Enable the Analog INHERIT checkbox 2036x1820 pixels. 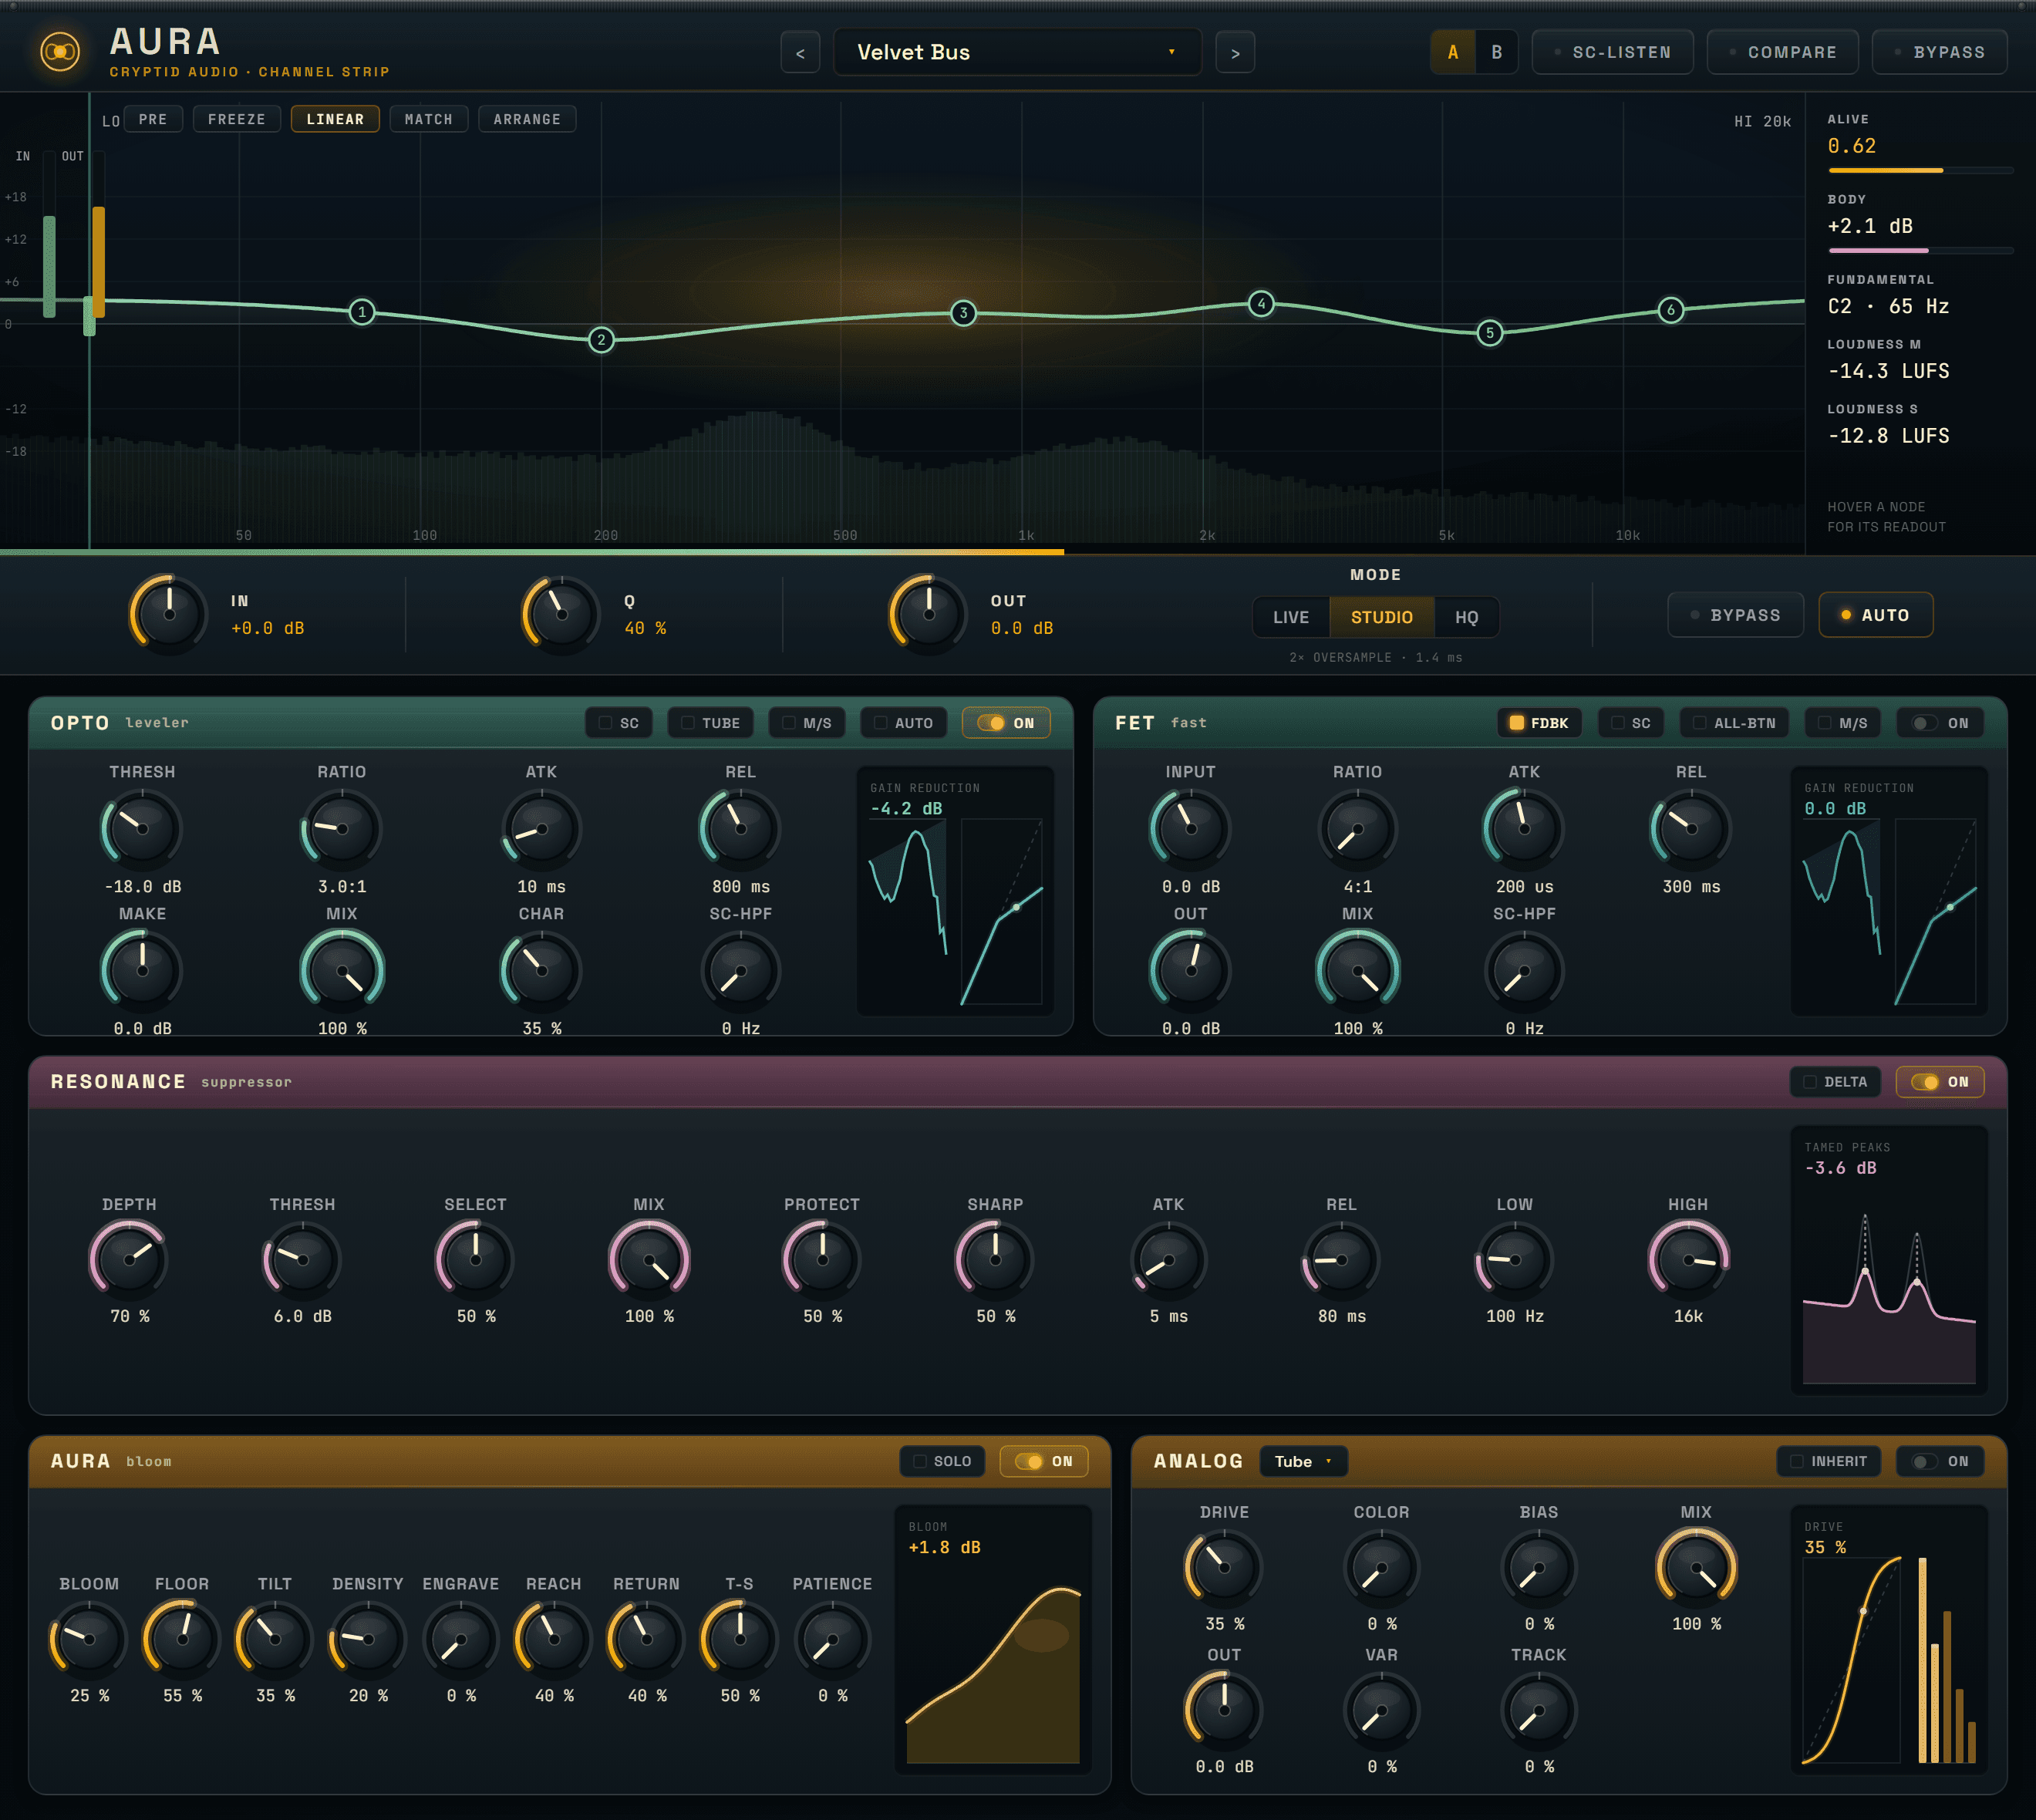pyautogui.click(x=1828, y=1461)
